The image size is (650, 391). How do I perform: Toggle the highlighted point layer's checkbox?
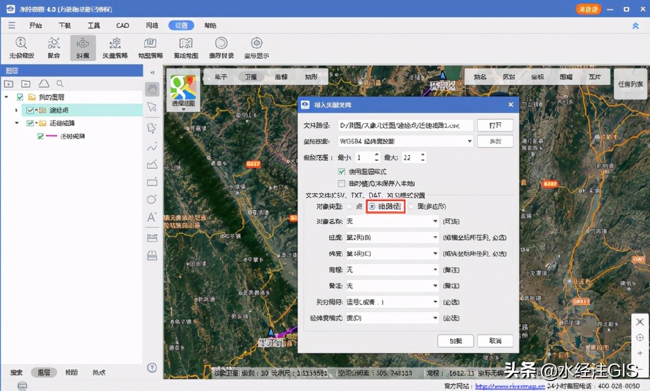click(30, 110)
